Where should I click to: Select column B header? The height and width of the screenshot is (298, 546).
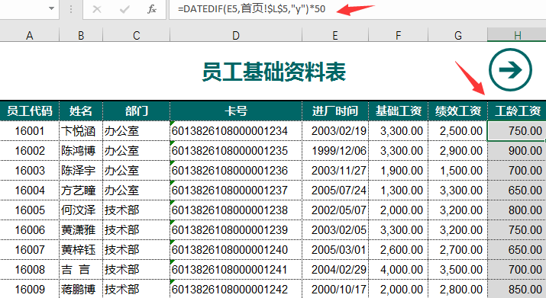[x=81, y=35]
